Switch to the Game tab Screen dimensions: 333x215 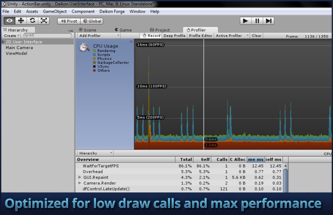tap(123, 30)
